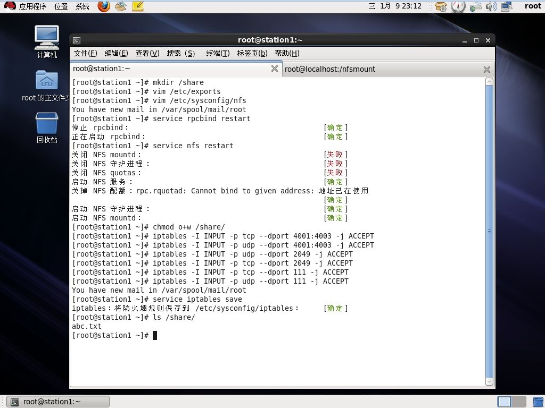Switch to the root@localhost:/nfsmount tab

[388, 70]
